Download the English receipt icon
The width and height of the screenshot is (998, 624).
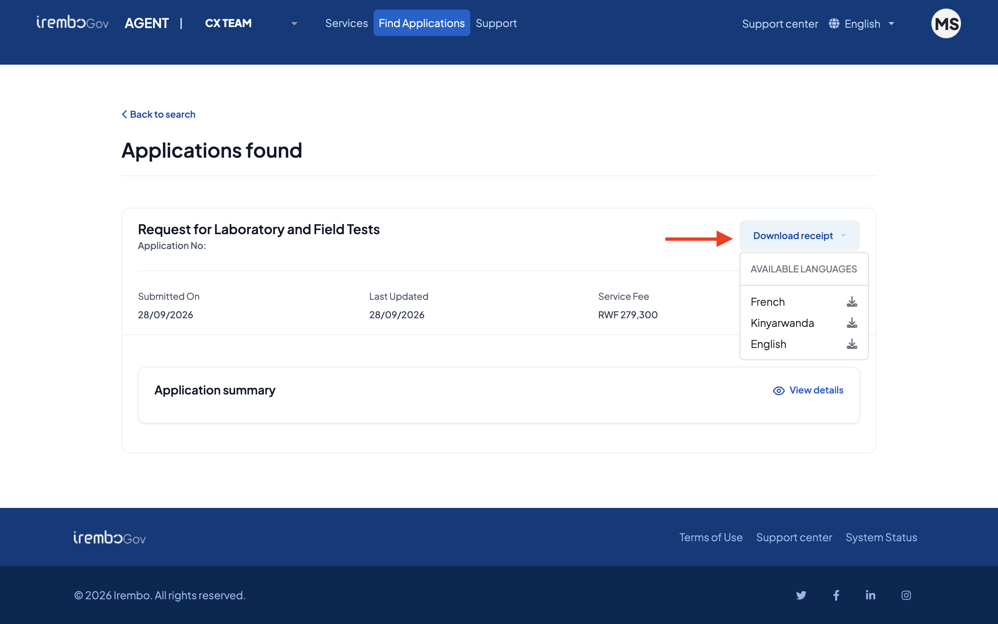click(x=851, y=344)
